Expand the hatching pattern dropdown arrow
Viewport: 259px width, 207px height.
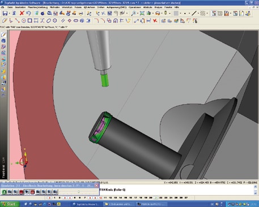point(207,14)
